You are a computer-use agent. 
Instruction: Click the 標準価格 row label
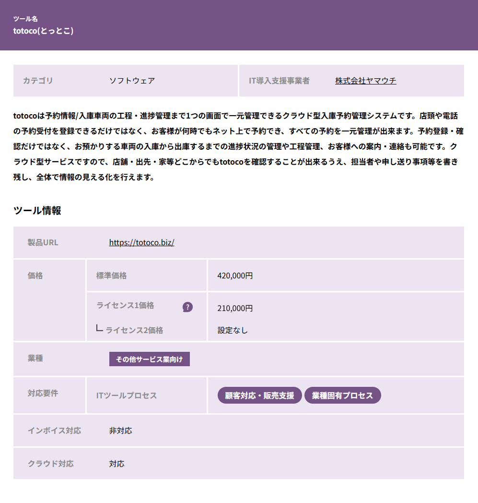[112, 275]
